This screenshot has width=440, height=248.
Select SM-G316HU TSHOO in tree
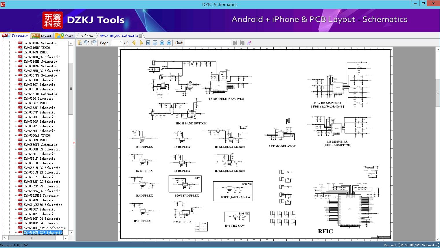(x=37, y=48)
